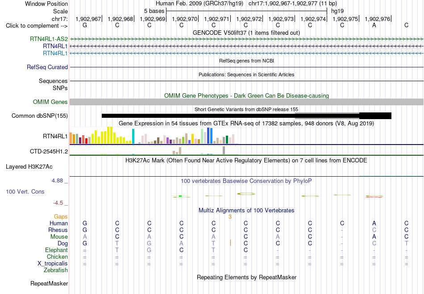Click the chr17: ruler label
This screenshot has height=294, width=424.
[60, 19]
